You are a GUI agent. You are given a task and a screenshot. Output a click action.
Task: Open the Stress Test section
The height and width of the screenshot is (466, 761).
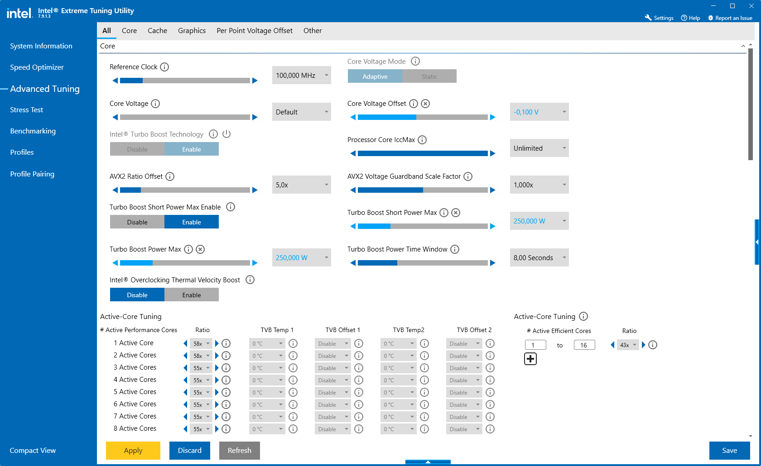(x=27, y=109)
